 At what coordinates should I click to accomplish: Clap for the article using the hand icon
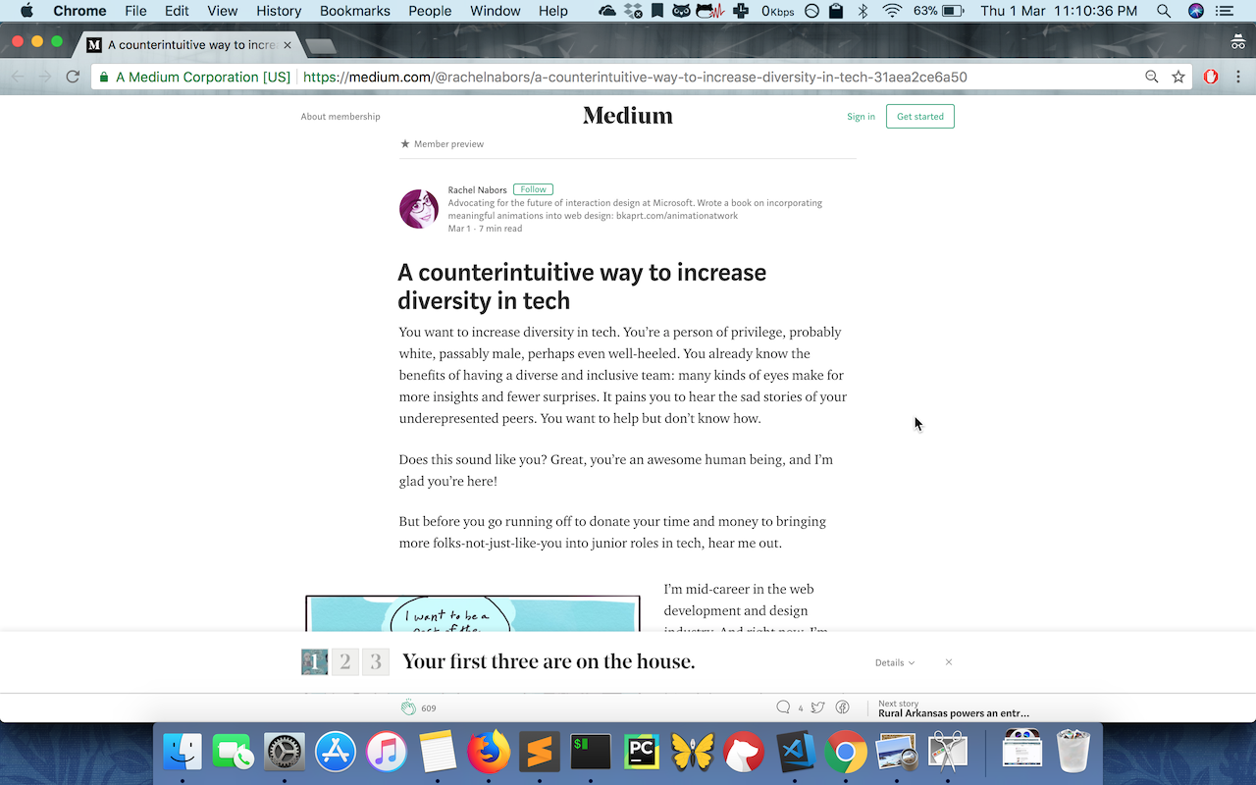point(408,707)
